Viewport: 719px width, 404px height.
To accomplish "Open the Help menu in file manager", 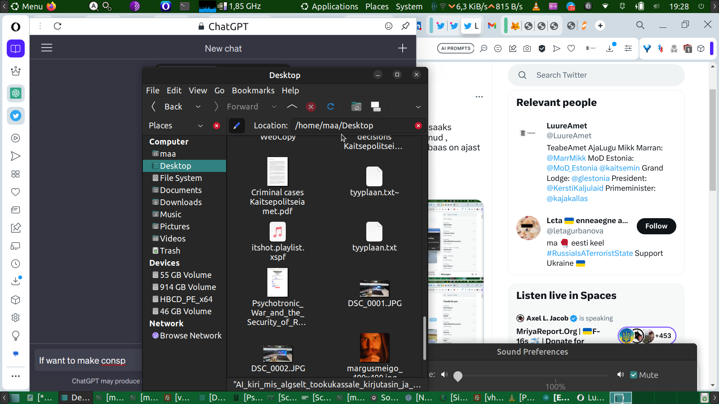I will click(290, 90).
